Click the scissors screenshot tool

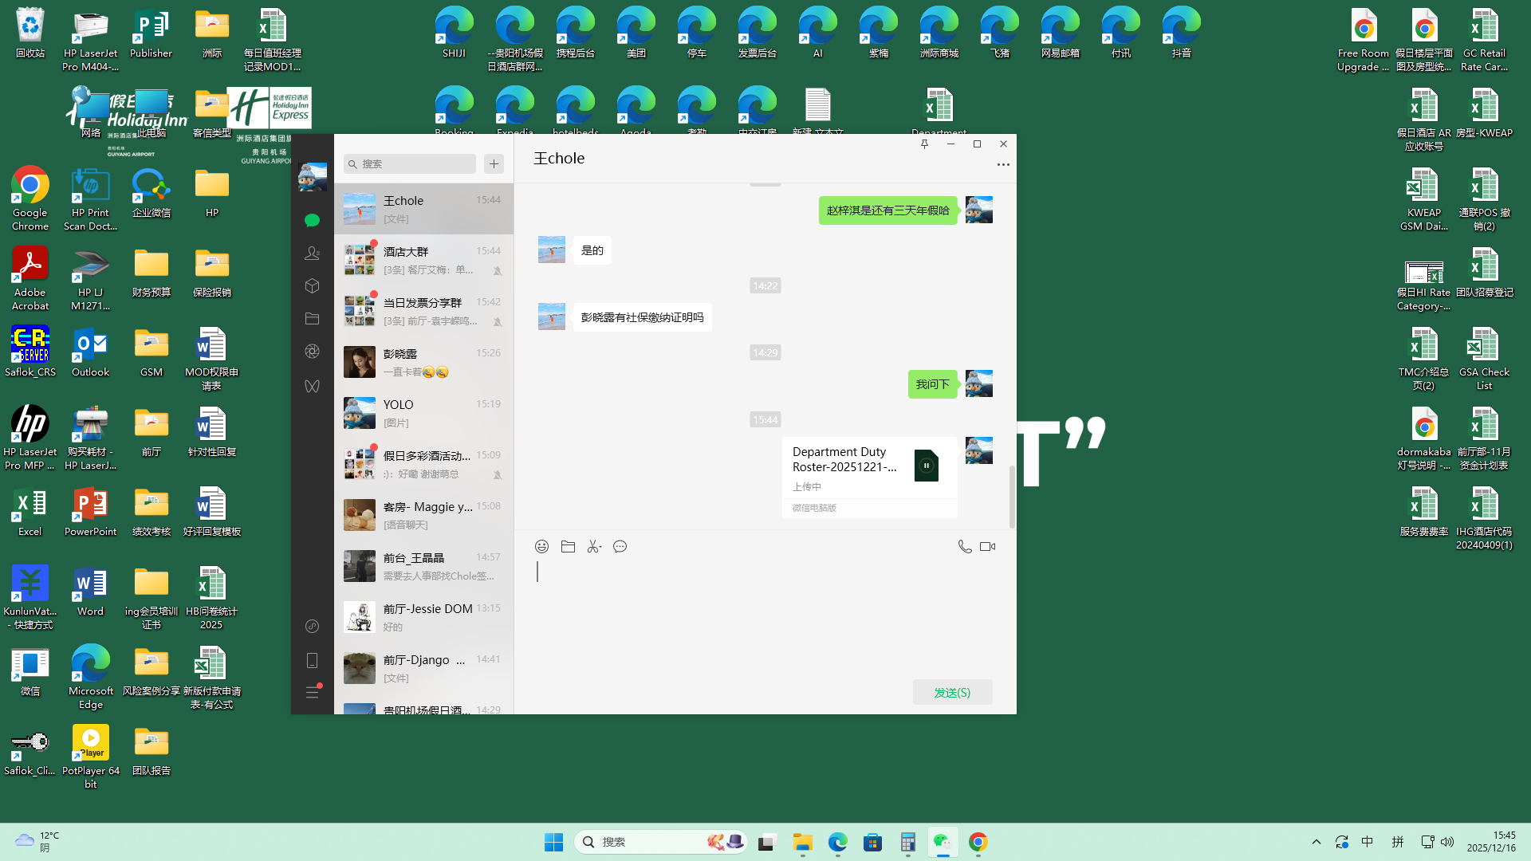click(594, 547)
